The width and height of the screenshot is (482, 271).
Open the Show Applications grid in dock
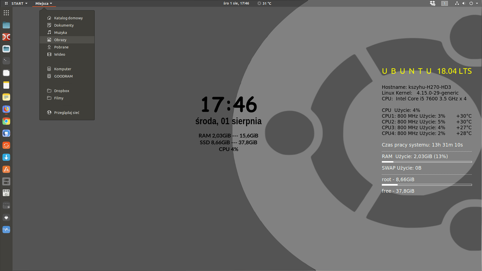coord(6,12)
